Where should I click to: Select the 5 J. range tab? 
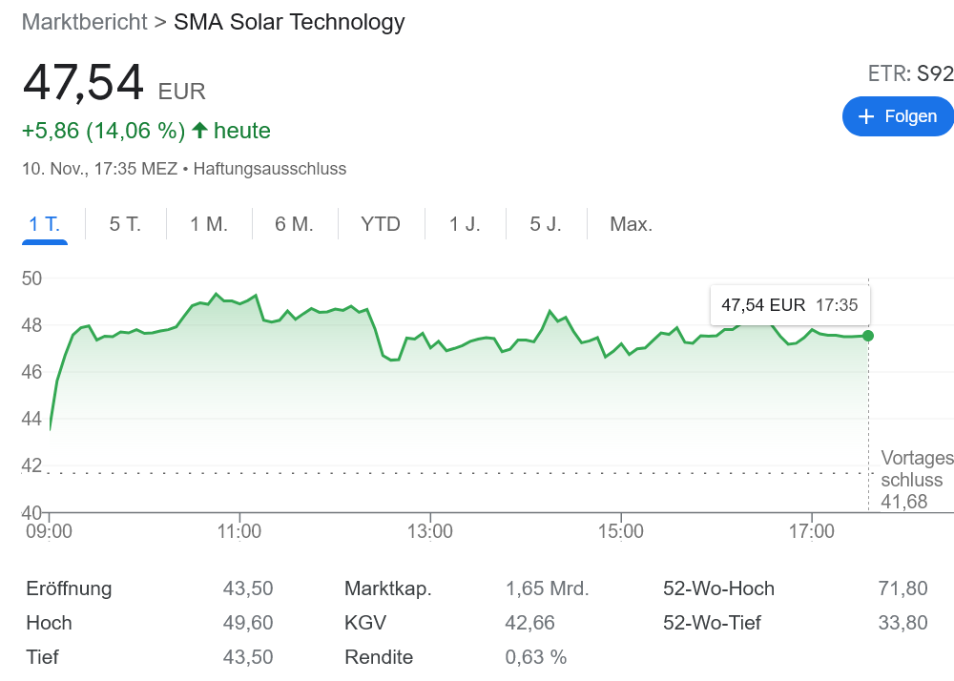(x=545, y=223)
